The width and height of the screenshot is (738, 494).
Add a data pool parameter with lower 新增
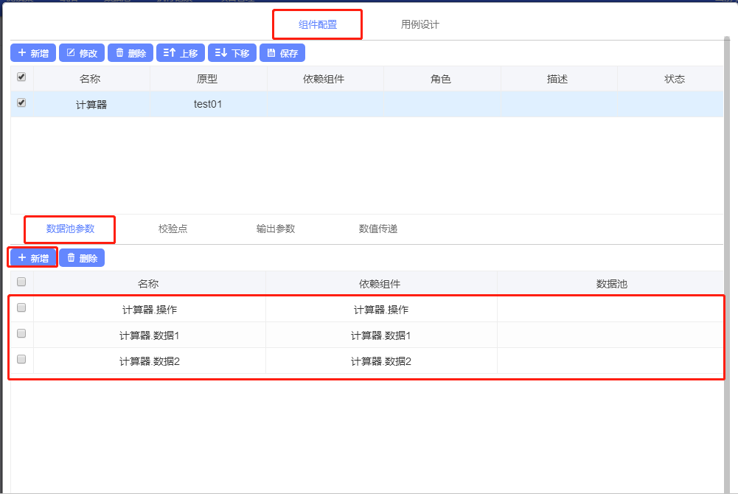(33, 258)
